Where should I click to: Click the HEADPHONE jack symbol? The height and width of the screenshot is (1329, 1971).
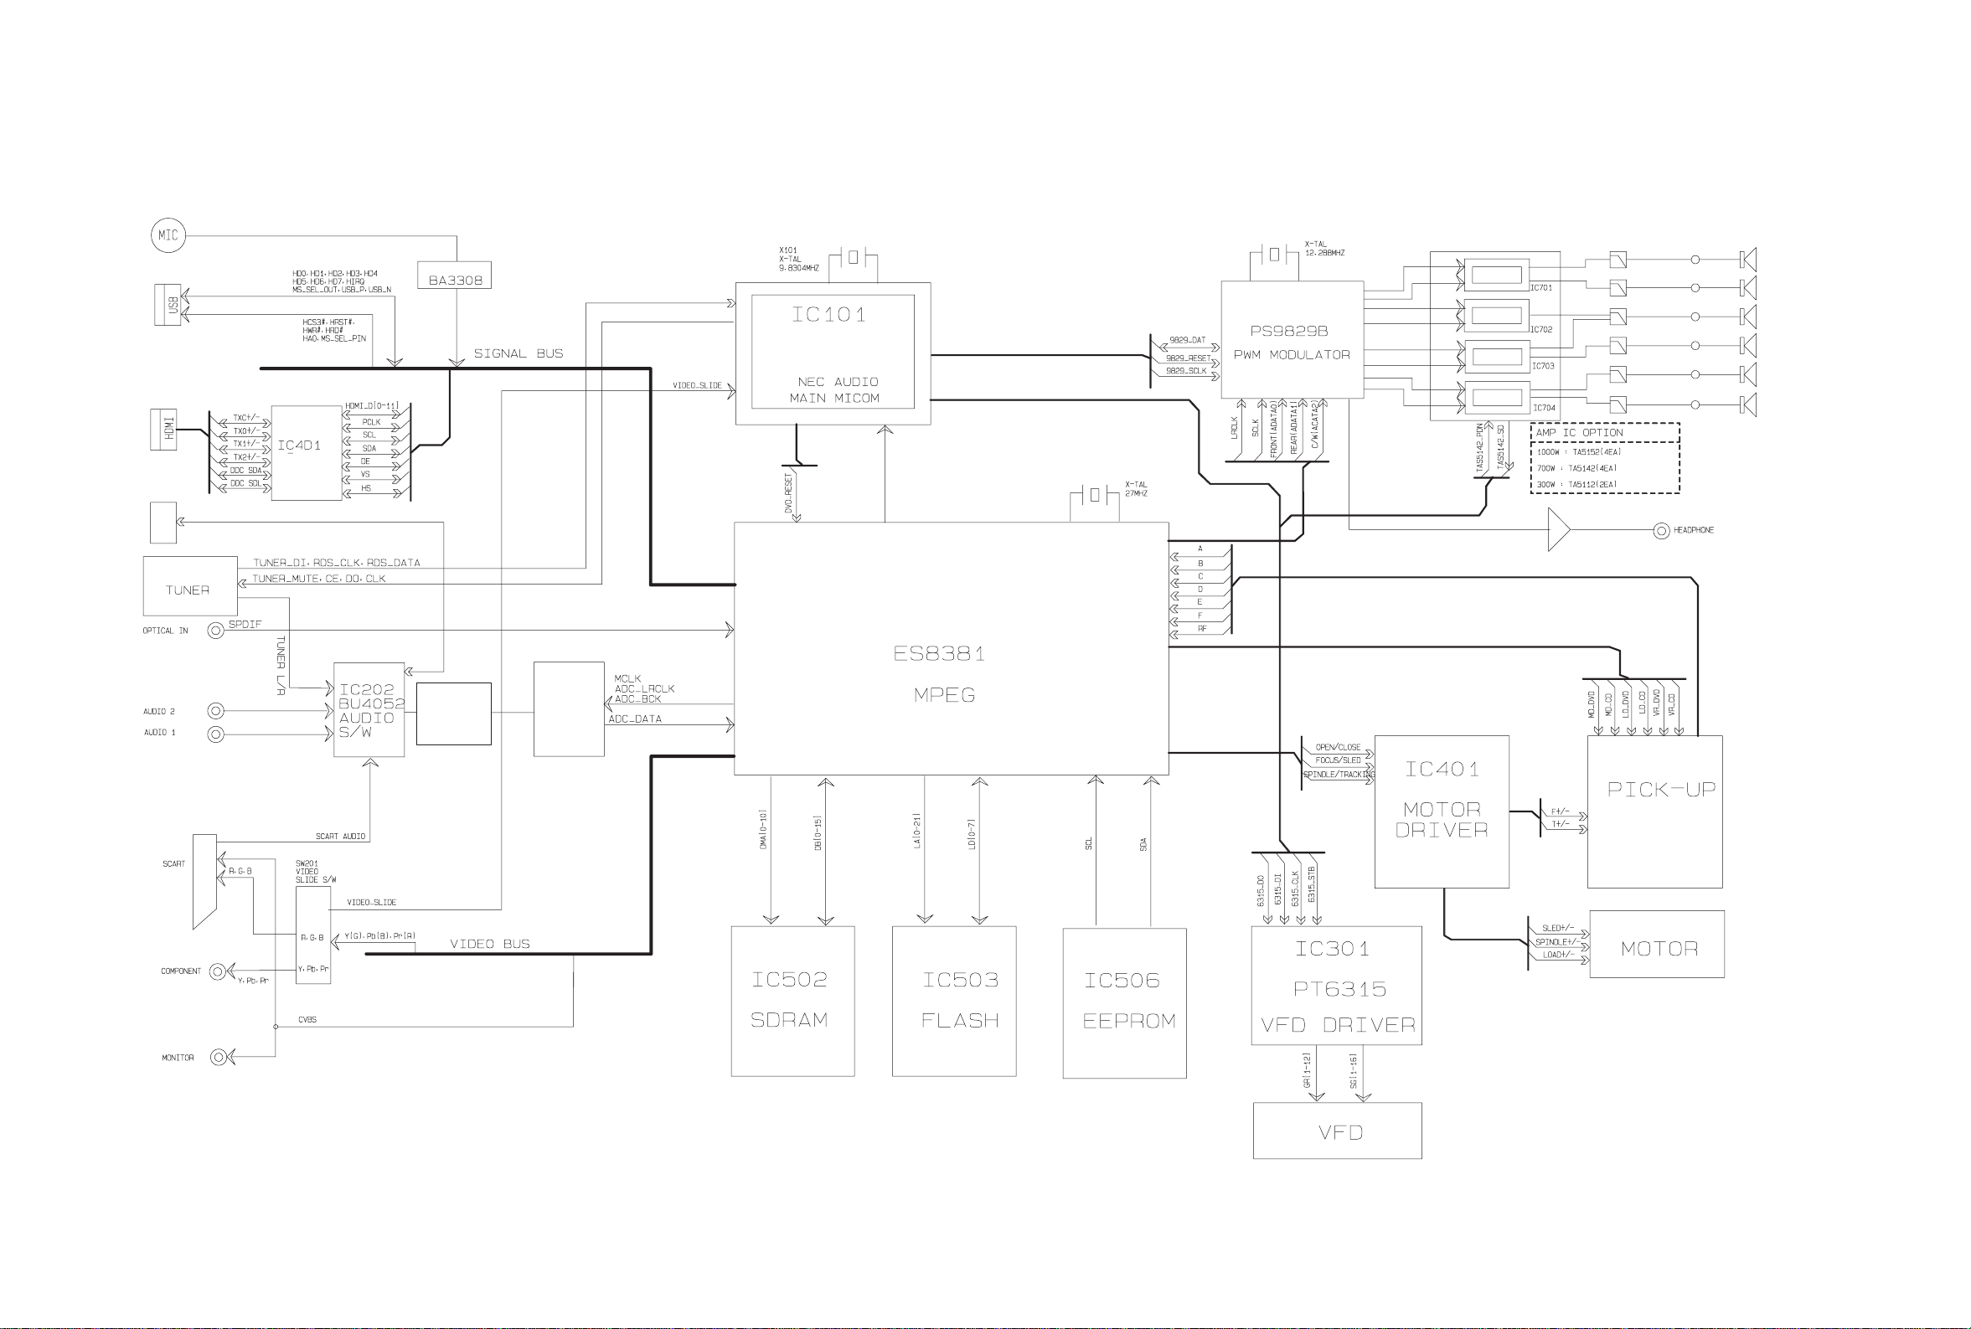[1661, 531]
